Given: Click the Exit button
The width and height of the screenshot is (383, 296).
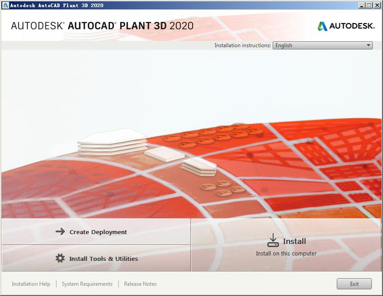Looking at the screenshot, I should click(x=354, y=284).
